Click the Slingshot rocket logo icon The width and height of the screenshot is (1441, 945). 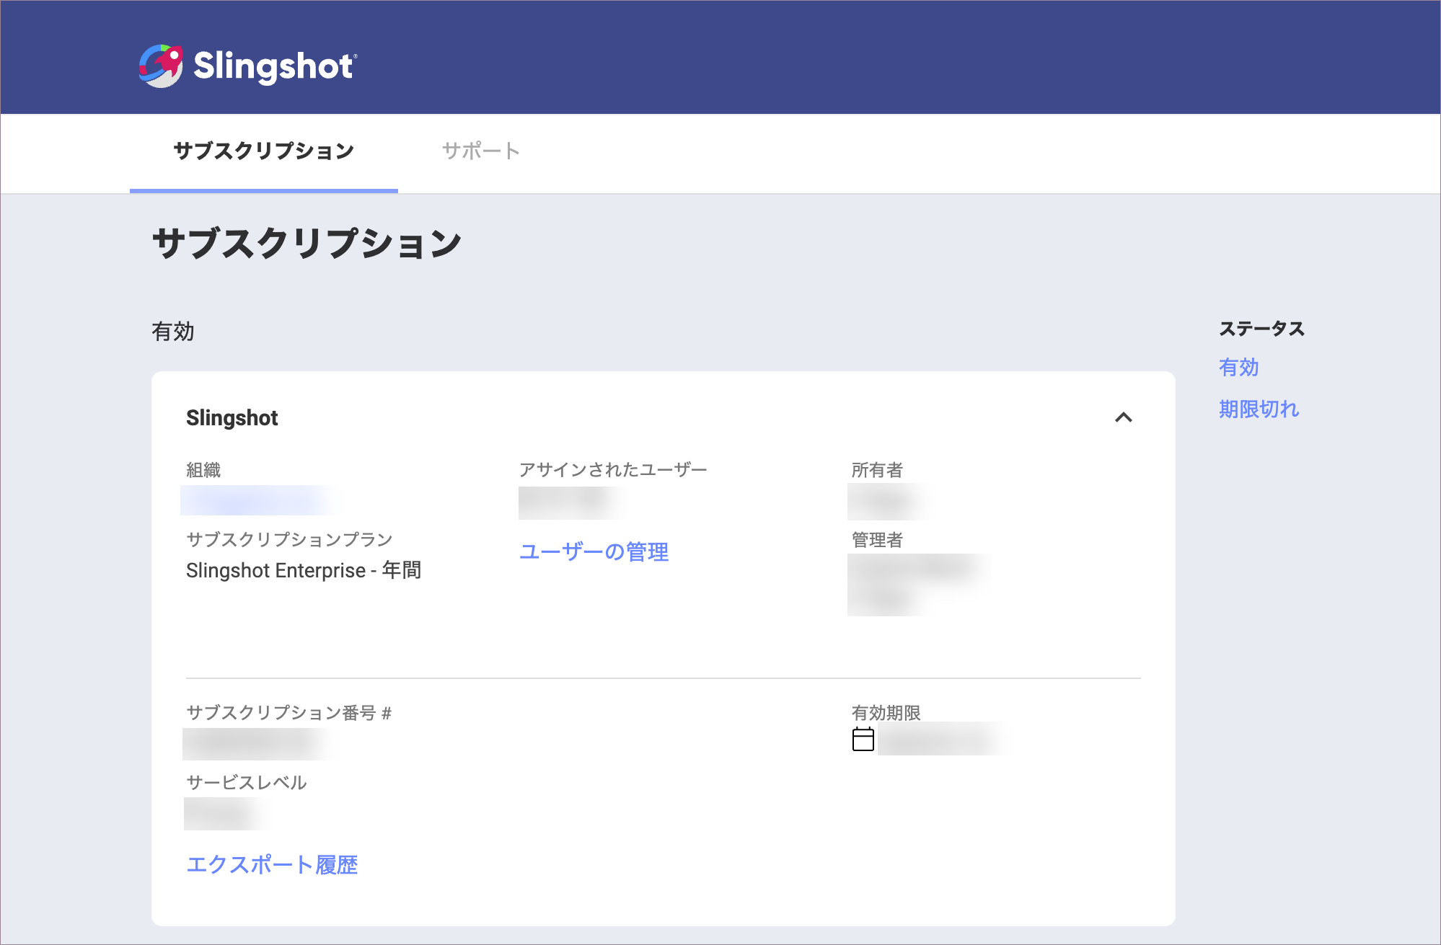160,66
